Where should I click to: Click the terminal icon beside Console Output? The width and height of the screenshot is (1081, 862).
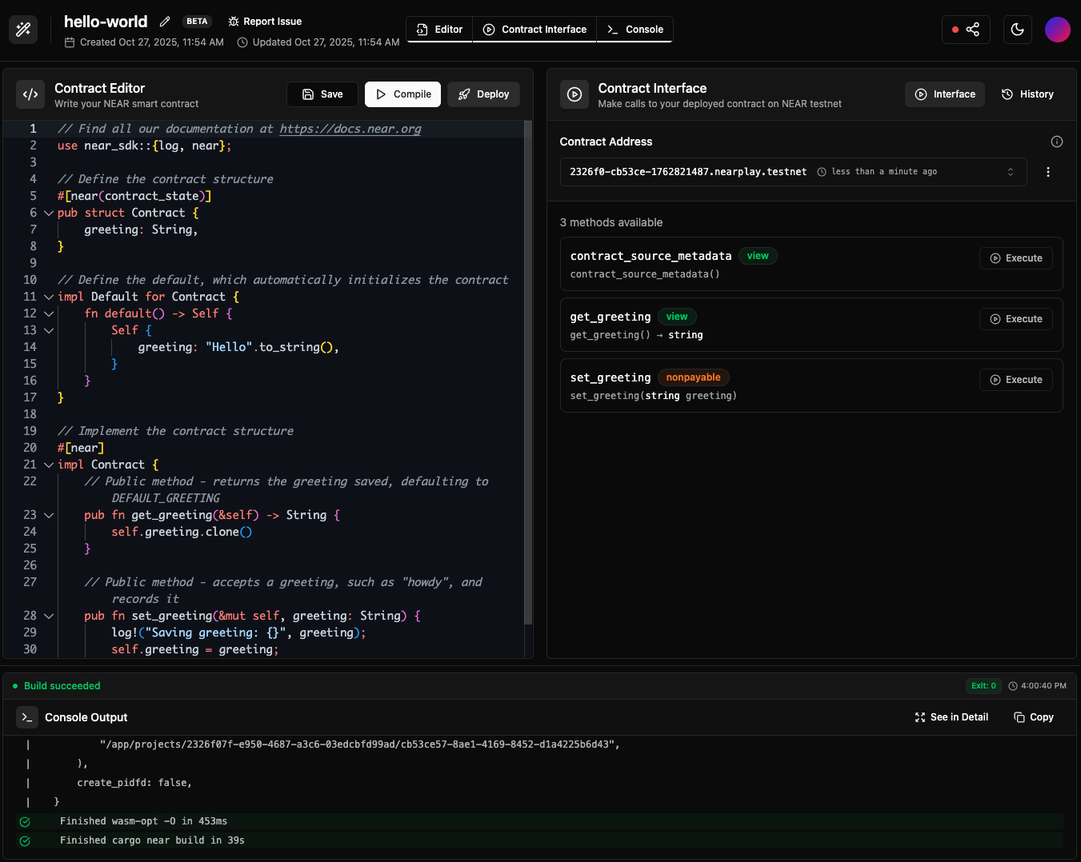click(x=27, y=717)
